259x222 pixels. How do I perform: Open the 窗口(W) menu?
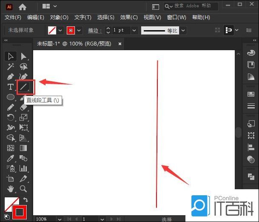tap(176, 17)
